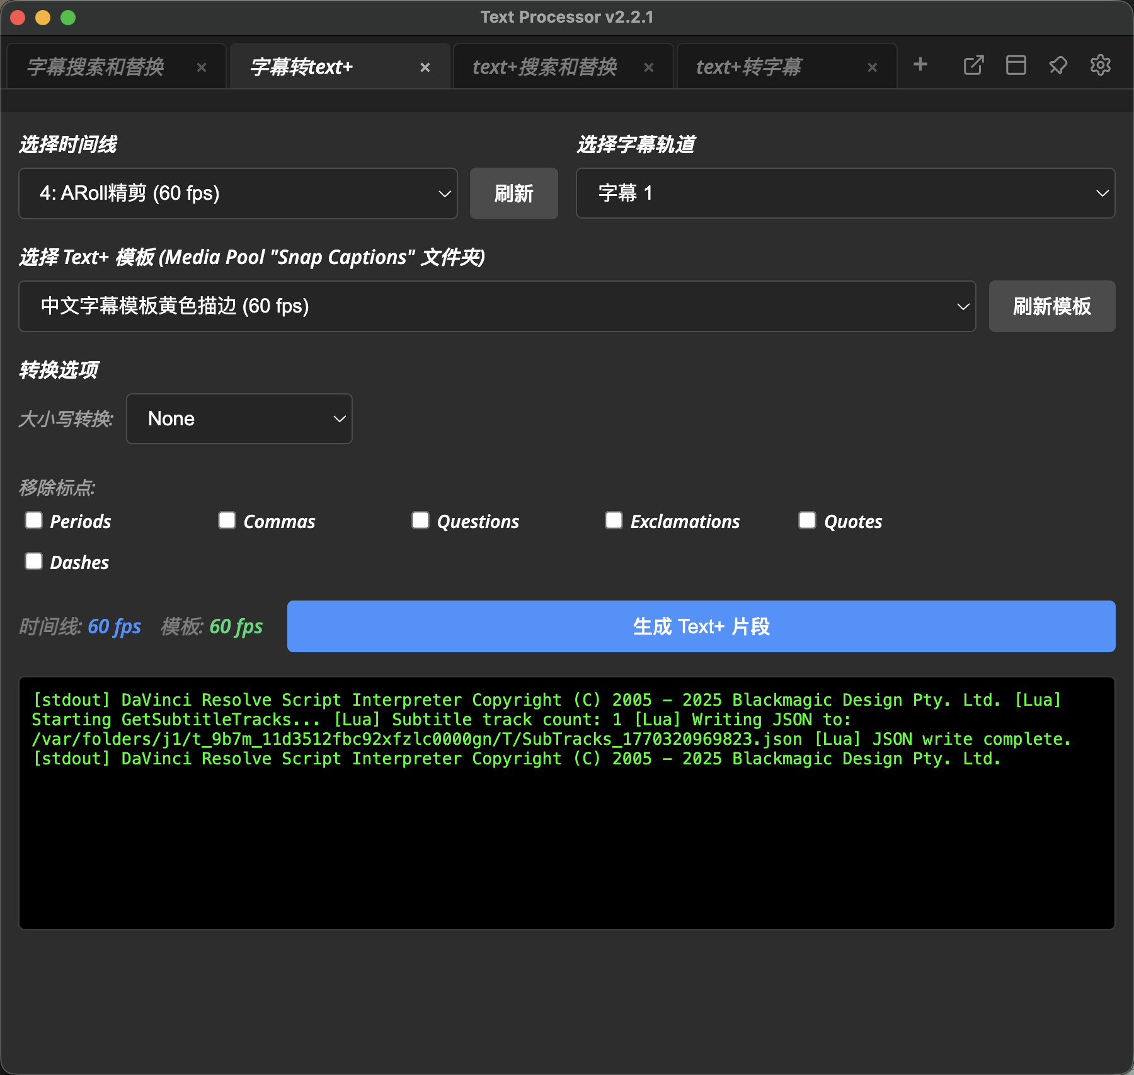Open settings via gear icon
The width and height of the screenshot is (1134, 1075).
coord(1100,65)
